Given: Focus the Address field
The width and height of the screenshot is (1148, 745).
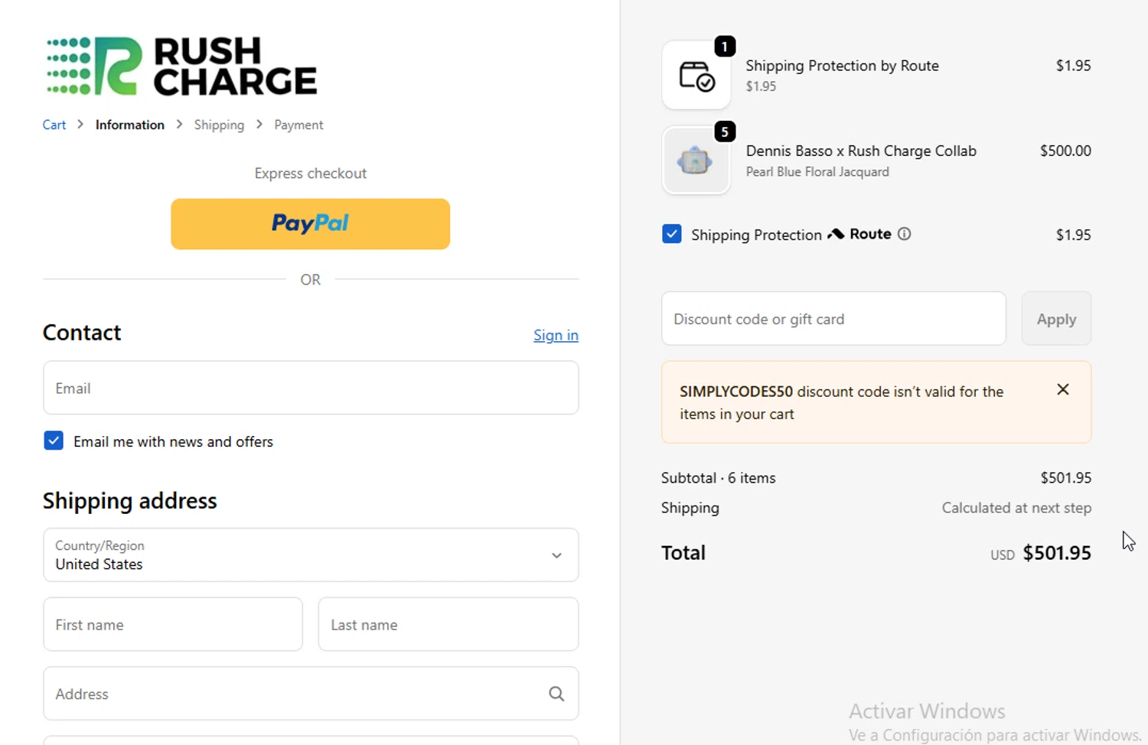Looking at the screenshot, I should (x=311, y=694).
